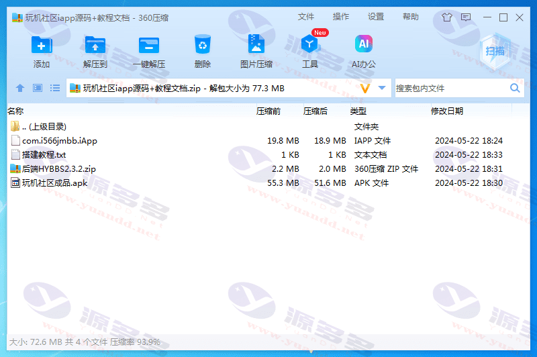Click the 解压到 (Extract to) icon
The image size is (537, 357).
pyautogui.click(x=95, y=45)
